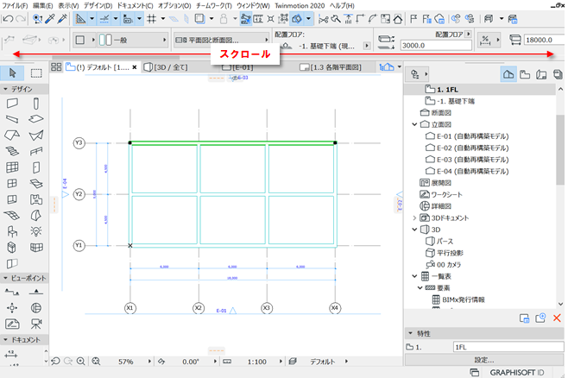Screen dimensions: 568x378
Task: Open the 1:100 scale dropdown
Action: [281, 362]
